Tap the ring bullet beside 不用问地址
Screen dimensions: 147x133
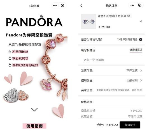click(10, 52)
